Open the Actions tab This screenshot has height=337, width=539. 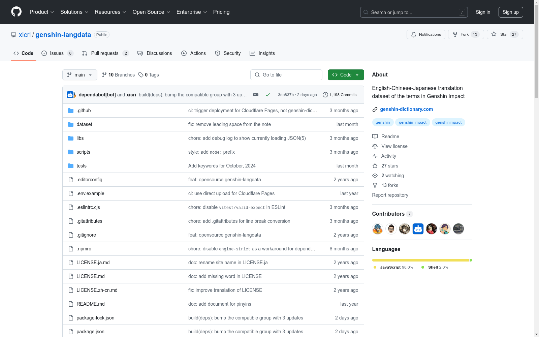[194, 53]
